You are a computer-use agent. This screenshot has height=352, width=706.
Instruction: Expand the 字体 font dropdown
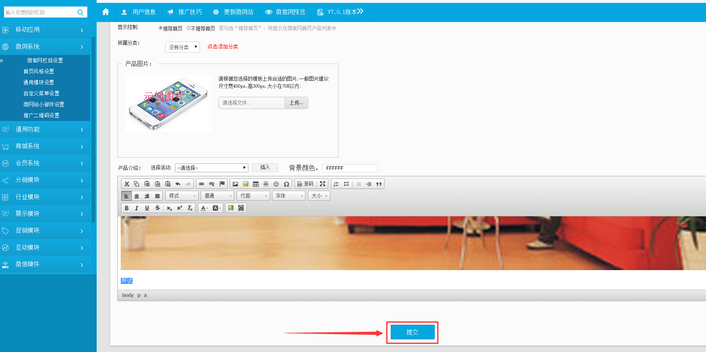coord(289,196)
